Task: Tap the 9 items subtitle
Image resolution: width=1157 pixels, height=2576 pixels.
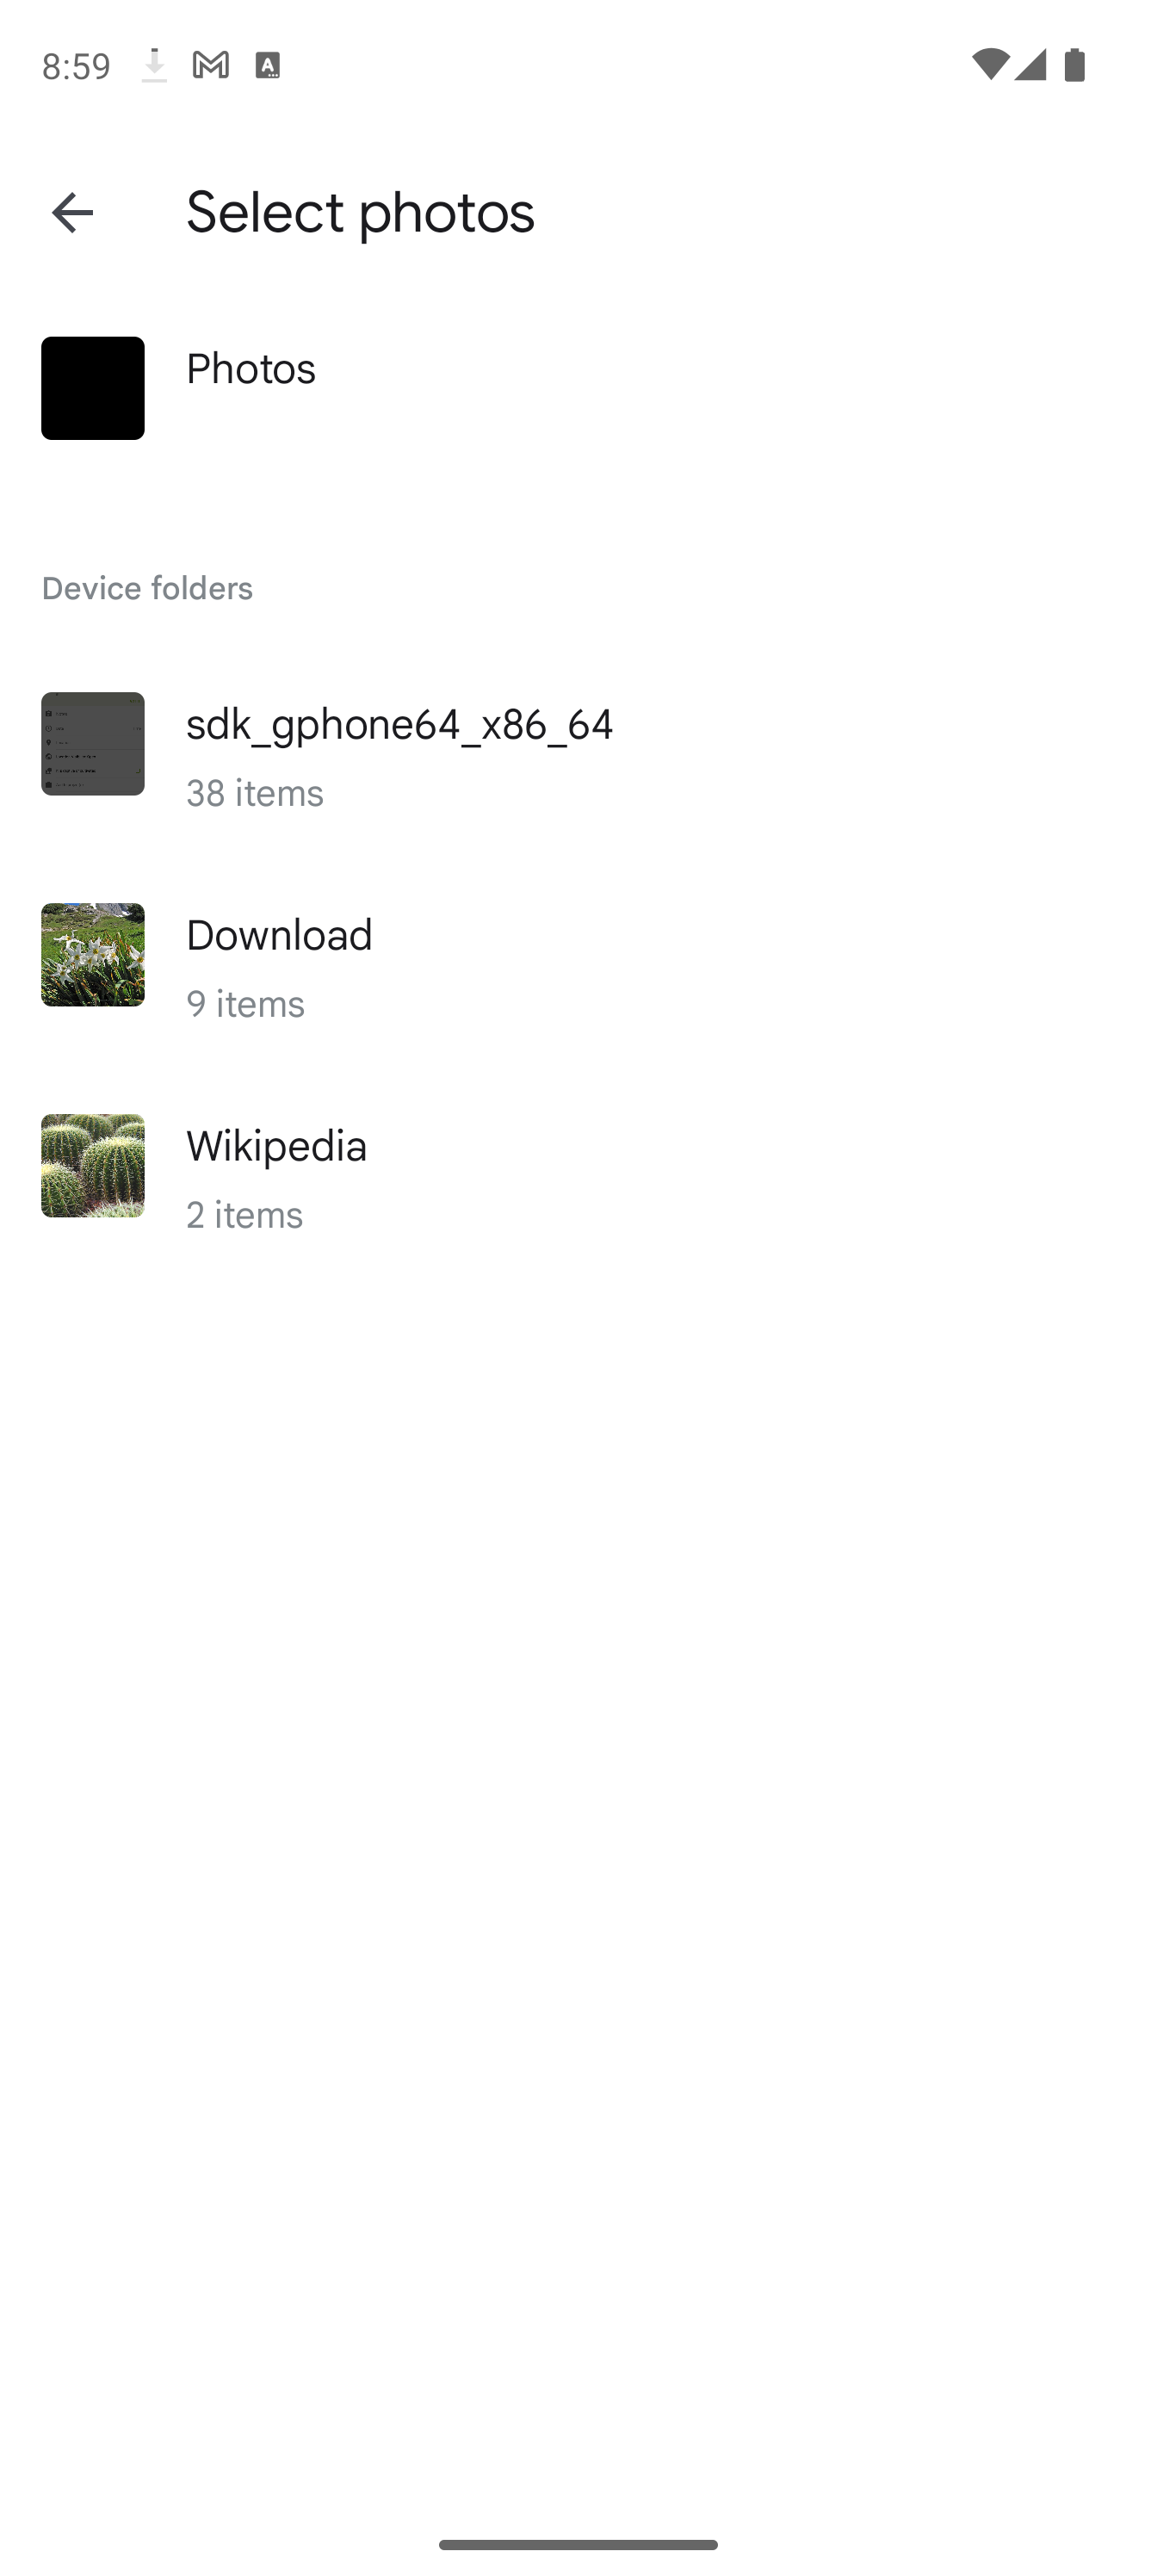Action: click(x=245, y=1004)
